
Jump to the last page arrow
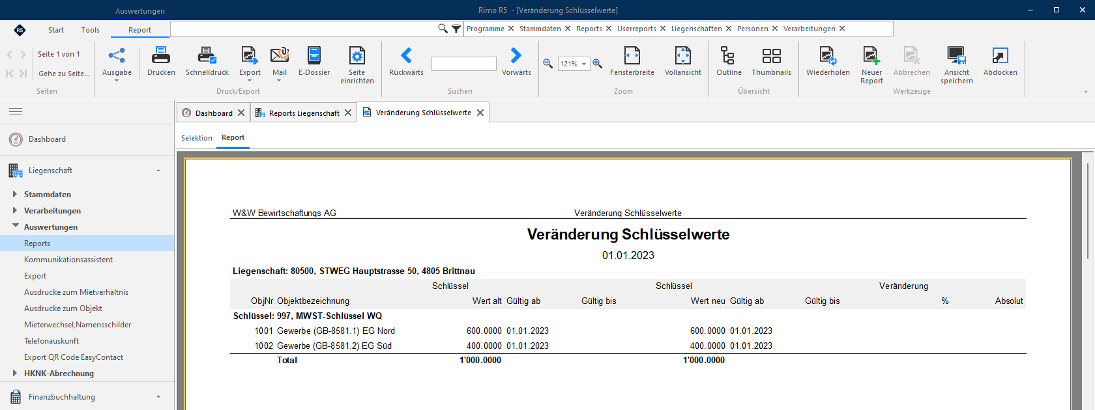pyautogui.click(x=23, y=74)
